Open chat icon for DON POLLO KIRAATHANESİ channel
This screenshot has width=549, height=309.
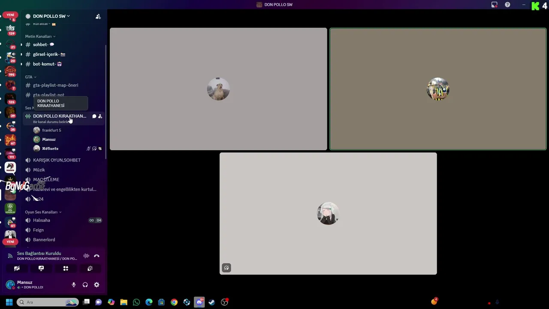[94, 116]
